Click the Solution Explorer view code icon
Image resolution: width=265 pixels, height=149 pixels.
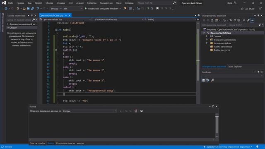(244, 20)
